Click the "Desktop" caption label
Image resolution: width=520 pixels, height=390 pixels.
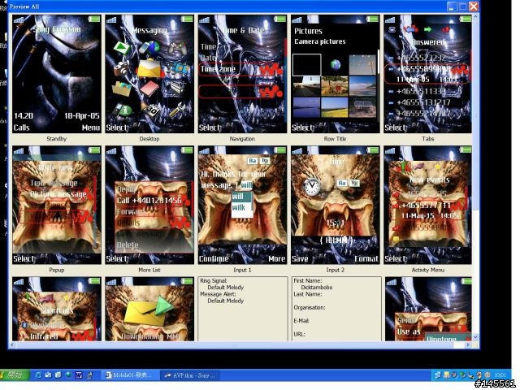(149, 139)
